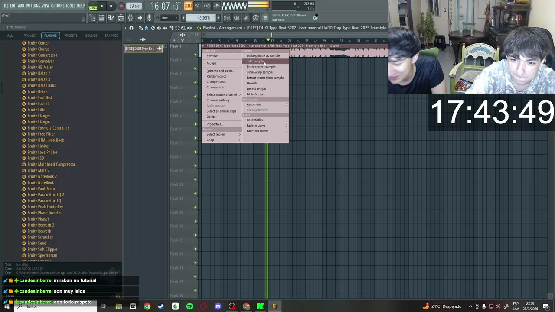Click the Windows Start button
This screenshot has height=312, width=555.
click(x=7, y=306)
